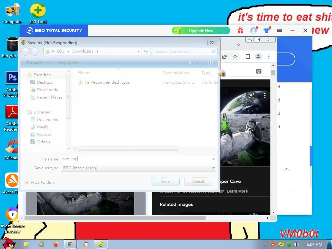This screenshot has height=249, width=332.
Task: Bookmark this page with star icon
Action: click(235, 56)
